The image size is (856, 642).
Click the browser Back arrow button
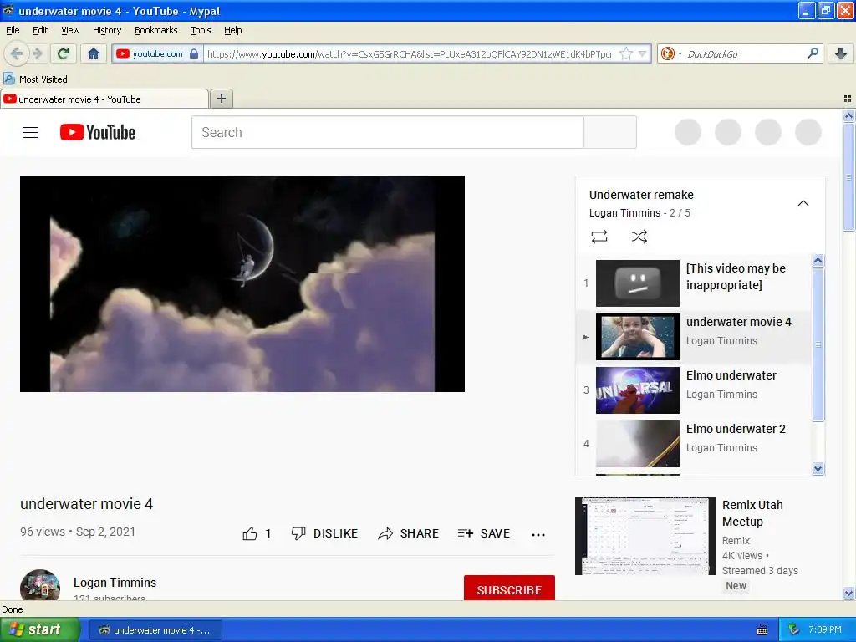click(17, 53)
